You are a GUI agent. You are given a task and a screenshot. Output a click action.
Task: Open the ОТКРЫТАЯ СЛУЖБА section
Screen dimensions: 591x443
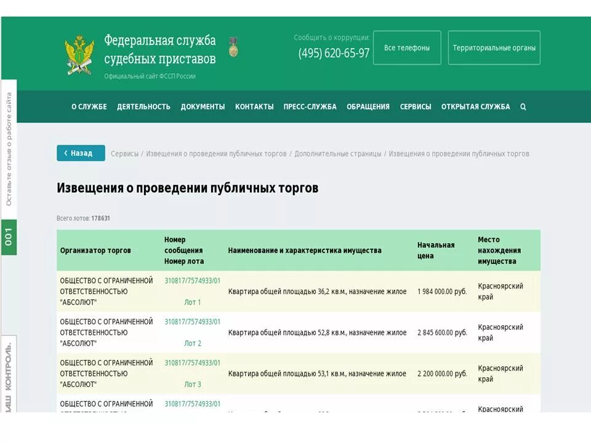point(476,106)
